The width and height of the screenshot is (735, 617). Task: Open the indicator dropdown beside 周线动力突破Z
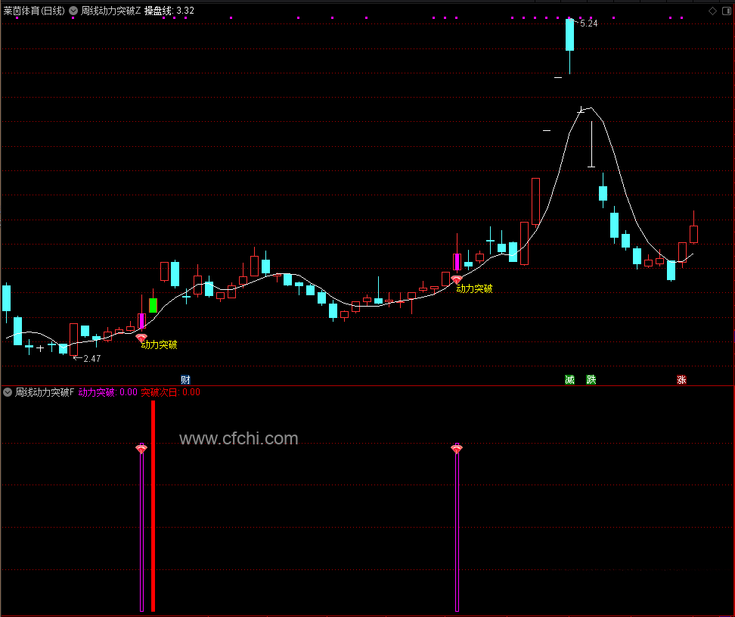tap(73, 11)
